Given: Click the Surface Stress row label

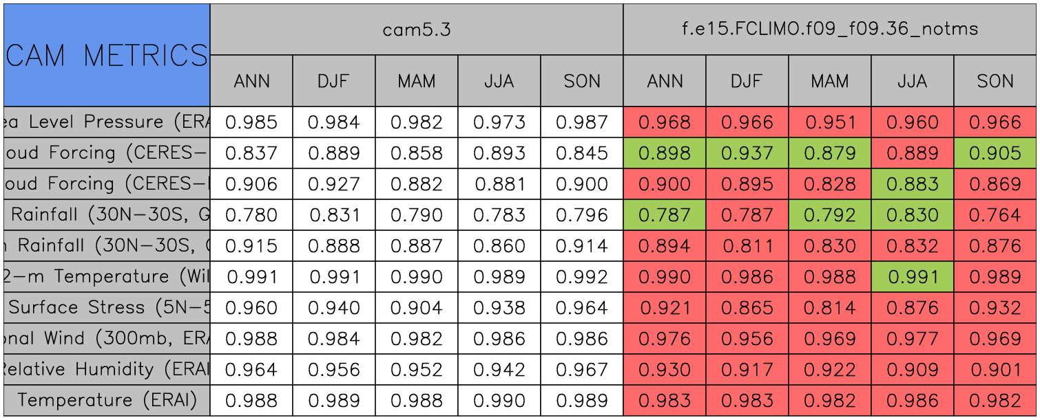Looking at the screenshot, I should point(106,308).
